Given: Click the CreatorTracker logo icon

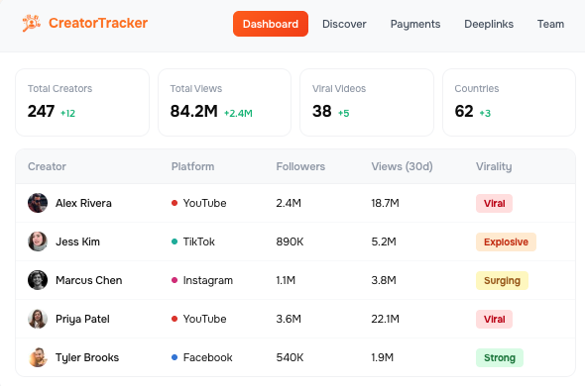Looking at the screenshot, I should [x=32, y=23].
